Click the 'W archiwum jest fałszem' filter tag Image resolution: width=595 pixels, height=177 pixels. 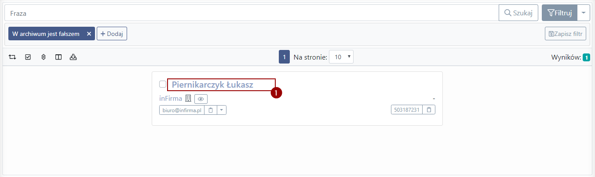[46, 34]
